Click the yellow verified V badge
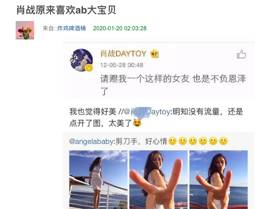Image resolution: width=271 pixels, height=209 pixels. (89, 68)
